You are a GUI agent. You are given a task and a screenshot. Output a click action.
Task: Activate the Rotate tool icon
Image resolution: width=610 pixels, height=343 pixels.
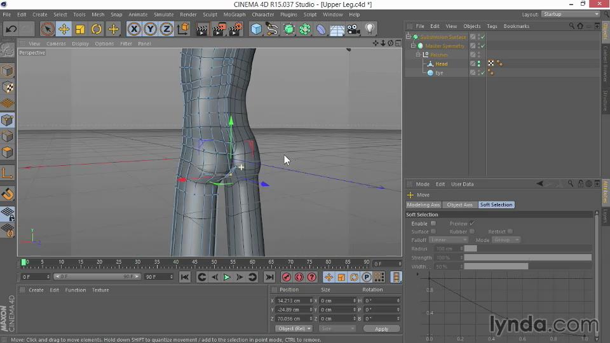[x=97, y=29]
